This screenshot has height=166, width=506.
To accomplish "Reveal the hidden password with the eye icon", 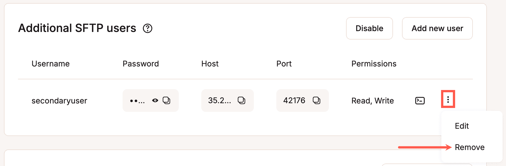I will pyautogui.click(x=155, y=100).
